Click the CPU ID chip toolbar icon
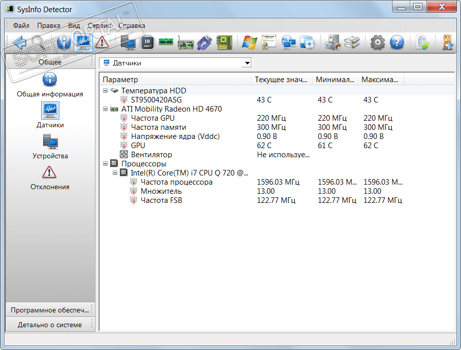The height and width of the screenshot is (350, 461). coord(147,43)
